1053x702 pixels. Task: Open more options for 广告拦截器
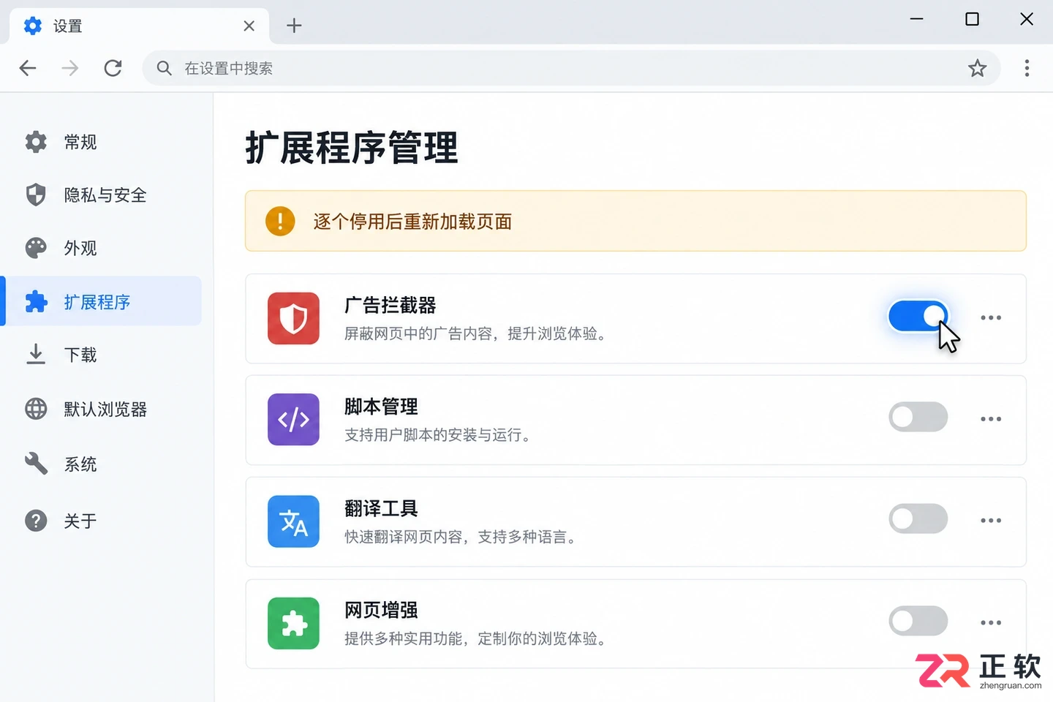click(991, 317)
